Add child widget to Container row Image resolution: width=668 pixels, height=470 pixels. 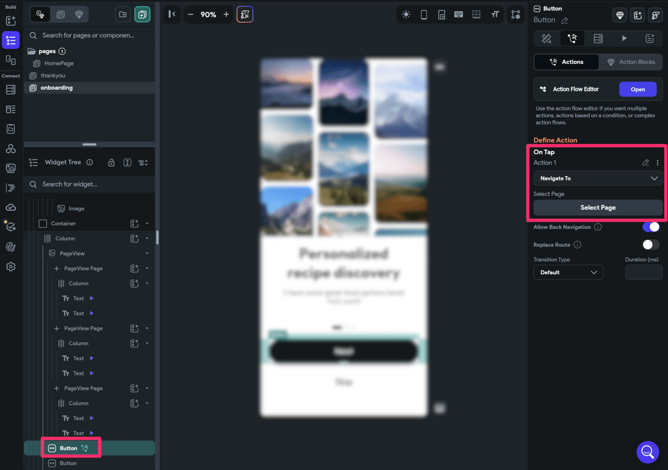pyautogui.click(x=134, y=224)
